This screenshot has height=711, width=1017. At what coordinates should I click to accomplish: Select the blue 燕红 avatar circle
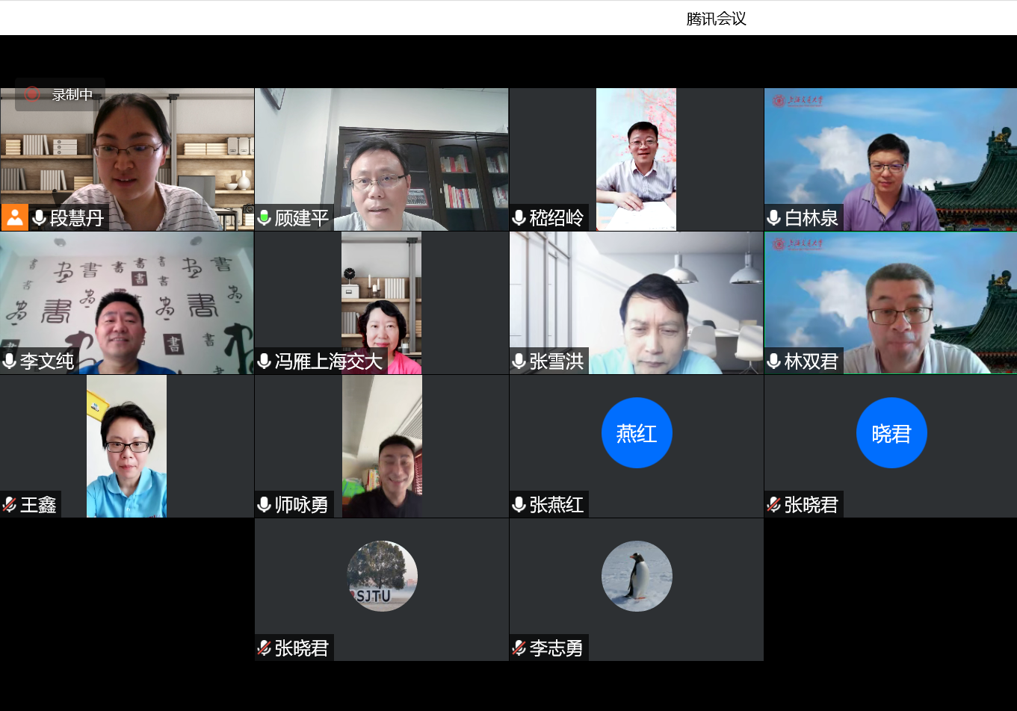click(x=637, y=433)
